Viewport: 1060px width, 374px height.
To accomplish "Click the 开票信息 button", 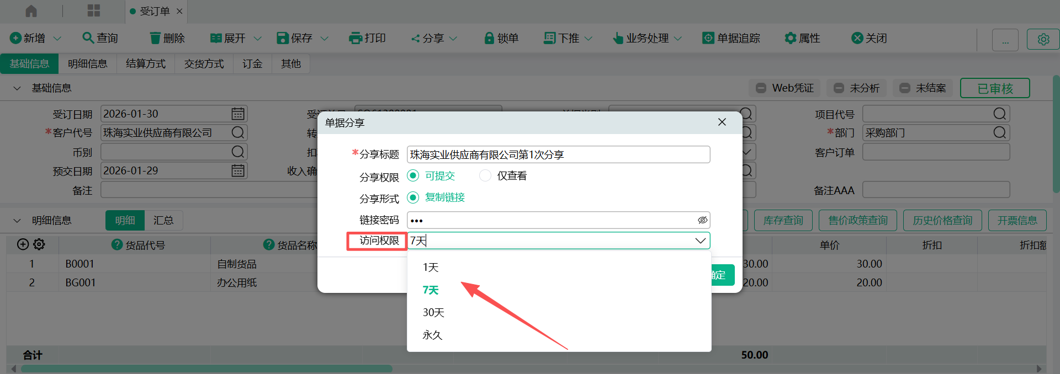I will click(x=1017, y=221).
